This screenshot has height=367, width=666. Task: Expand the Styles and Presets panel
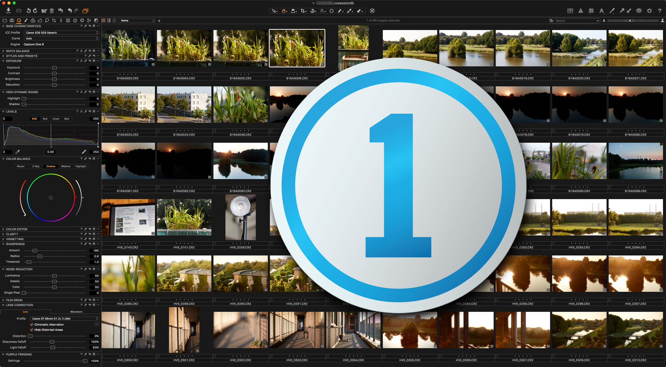coord(3,56)
